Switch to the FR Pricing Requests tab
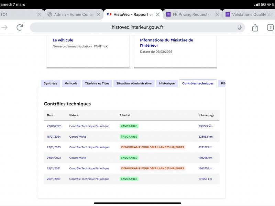275x206 pixels. [191, 14]
